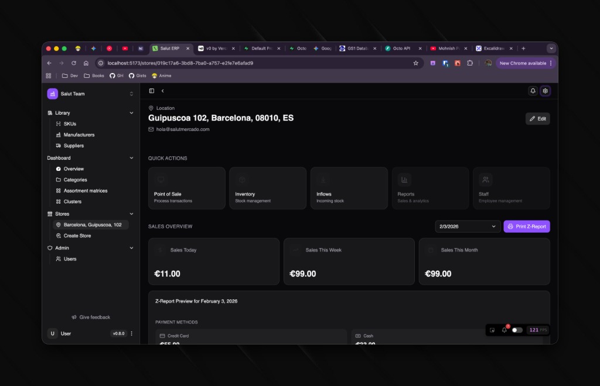Open the settings gear in the header
Screen dimensions: 600x386
tap(546, 91)
